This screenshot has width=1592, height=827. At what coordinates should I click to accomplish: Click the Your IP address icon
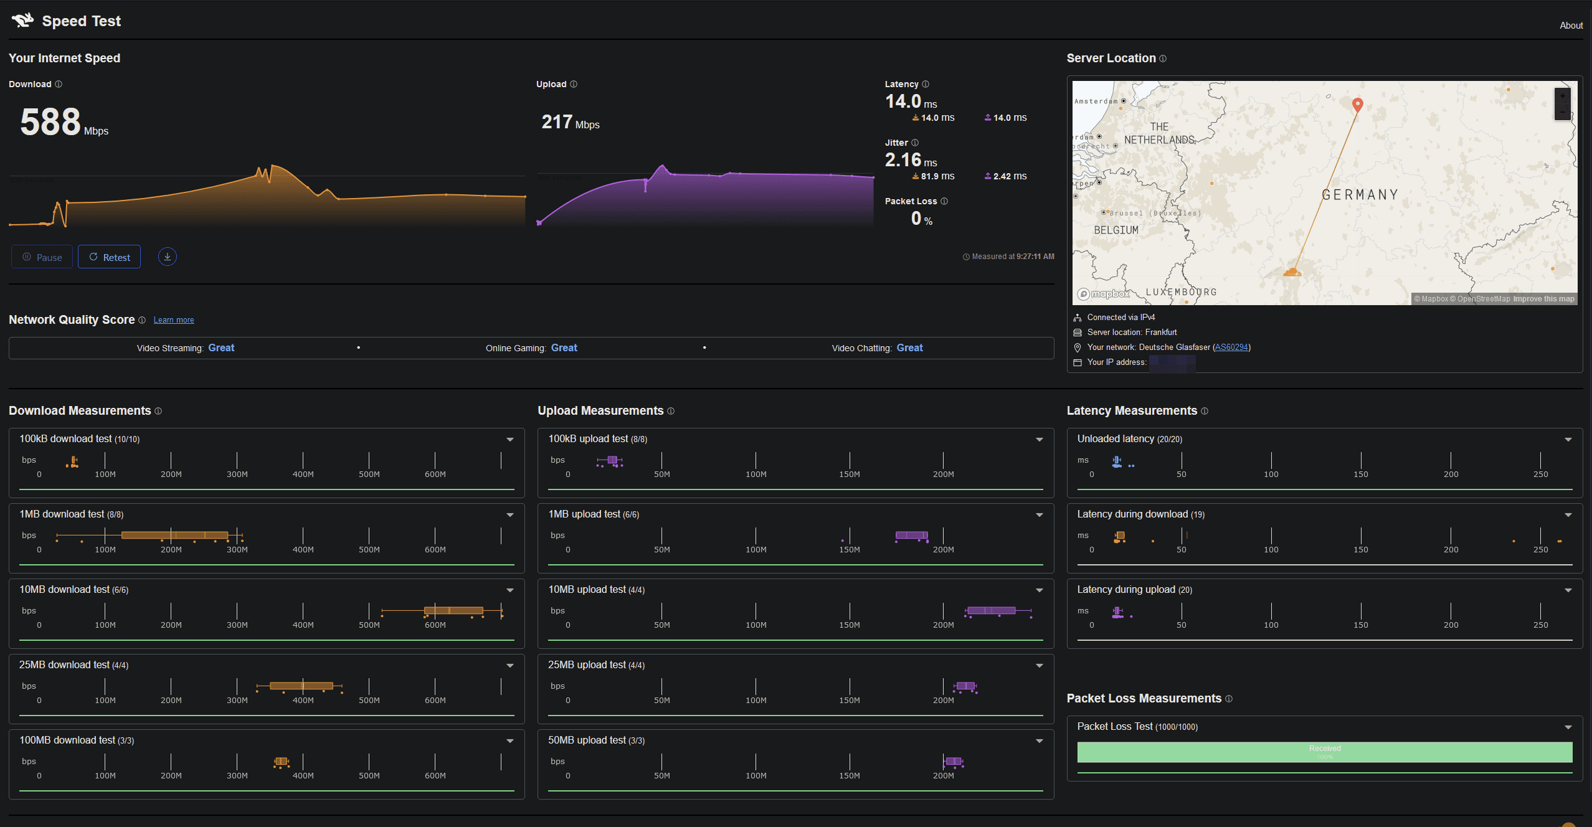(x=1078, y=362)
